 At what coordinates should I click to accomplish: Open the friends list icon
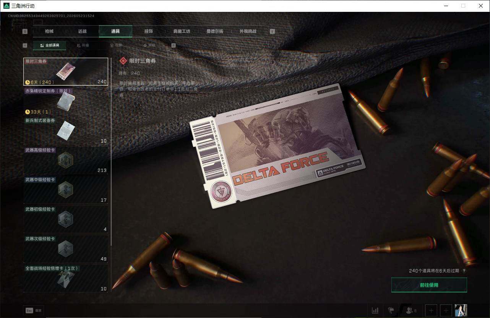click(411, 310)
